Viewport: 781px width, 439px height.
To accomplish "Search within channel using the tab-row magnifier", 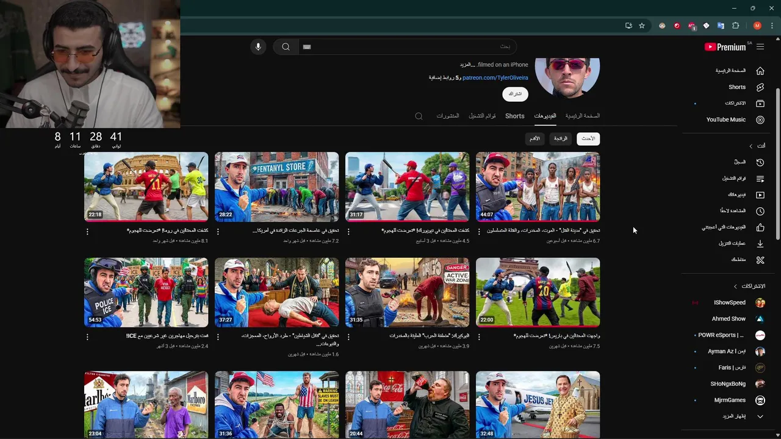I will point(419,116).
